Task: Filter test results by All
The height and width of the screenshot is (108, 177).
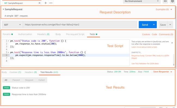Action: 6,80
